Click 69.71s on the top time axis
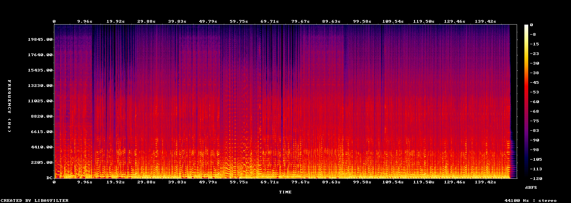 pyautogui.click(x=270, y=22)
